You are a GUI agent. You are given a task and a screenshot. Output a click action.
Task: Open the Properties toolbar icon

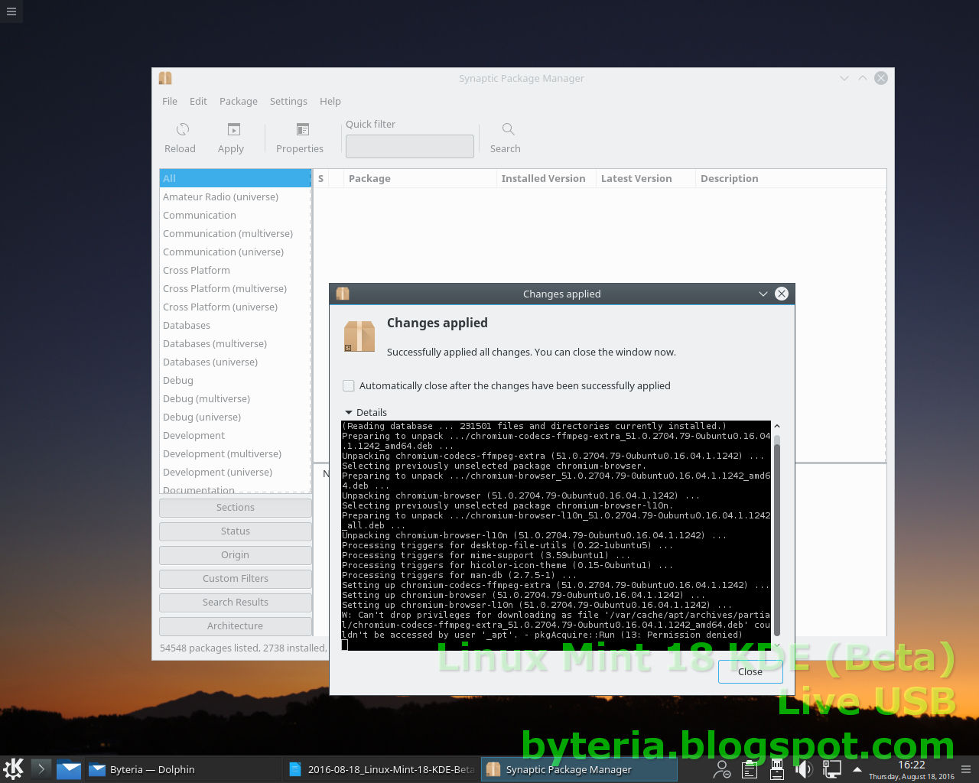[303, 129]
